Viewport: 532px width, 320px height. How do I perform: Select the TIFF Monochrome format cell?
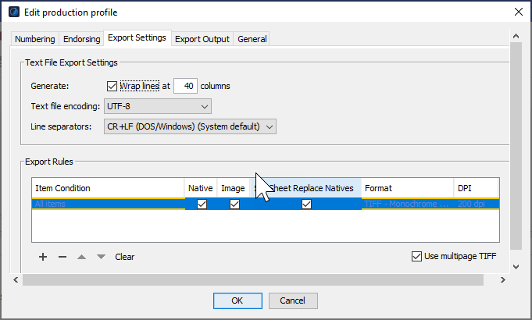click(x=406, y=204)
